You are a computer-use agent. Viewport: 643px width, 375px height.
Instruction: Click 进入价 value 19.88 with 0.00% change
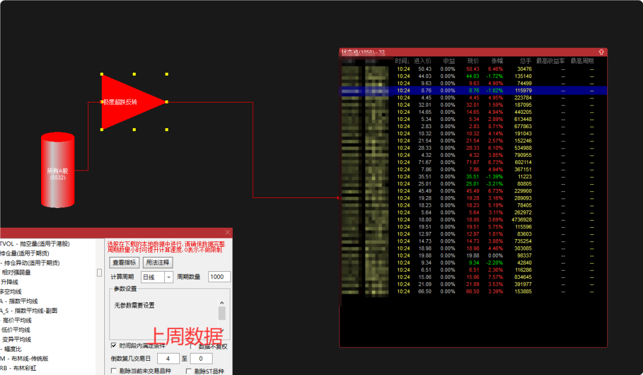pos(425,256)
